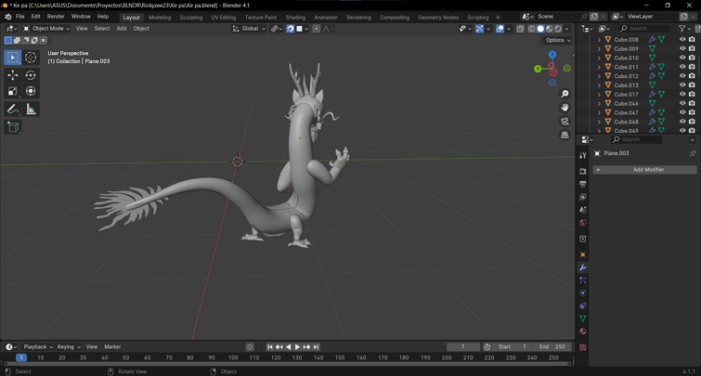
Task: Open the Modifiers properties tab
Action: 582,267
